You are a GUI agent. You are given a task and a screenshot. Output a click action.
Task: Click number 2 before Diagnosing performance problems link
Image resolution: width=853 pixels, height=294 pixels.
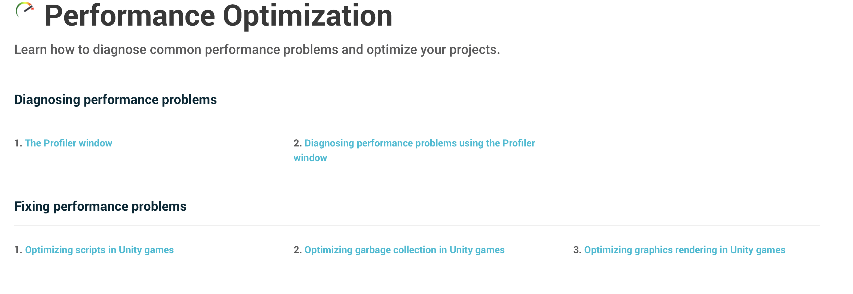pyautogui.click(x=297, y=143)
